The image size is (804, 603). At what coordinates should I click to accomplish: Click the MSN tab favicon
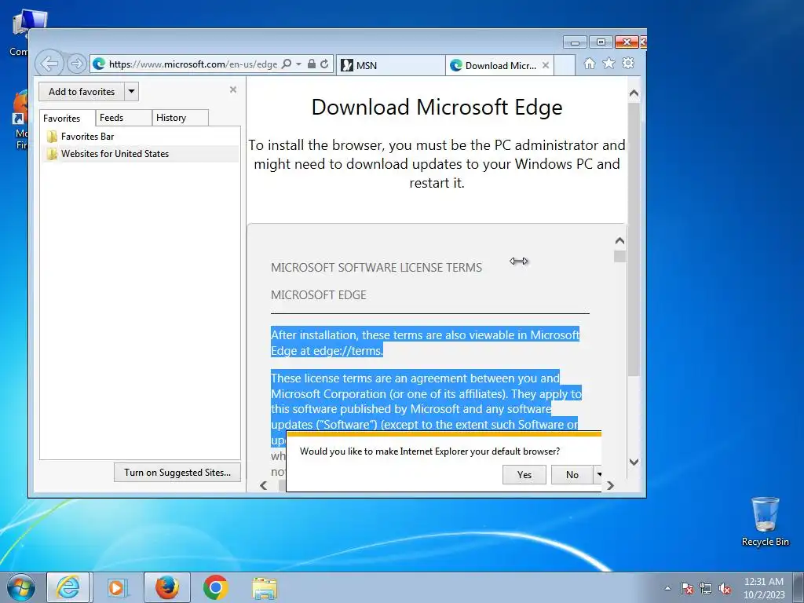coord(347,65)
